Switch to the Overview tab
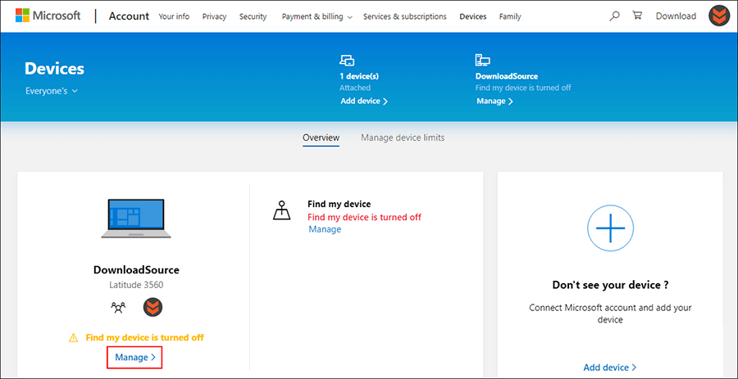738x379 pixels. pos(321,138)
